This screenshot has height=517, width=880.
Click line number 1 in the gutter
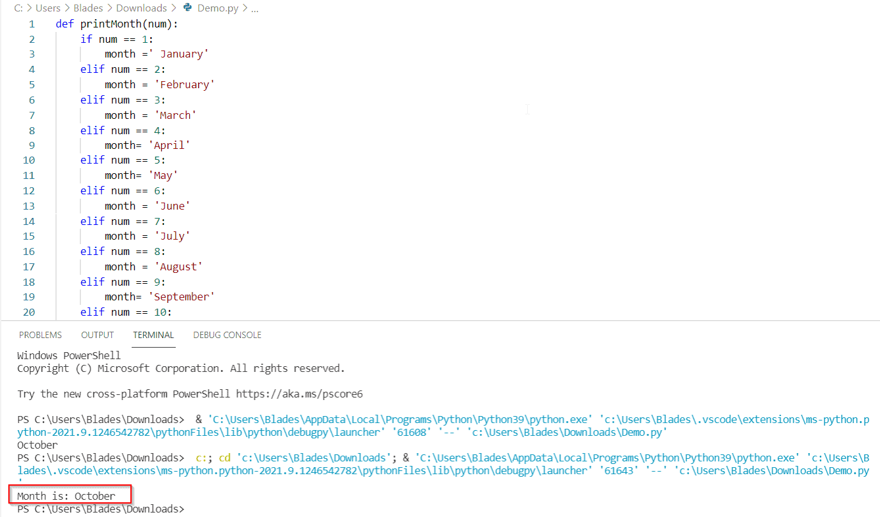coord(31,24)
